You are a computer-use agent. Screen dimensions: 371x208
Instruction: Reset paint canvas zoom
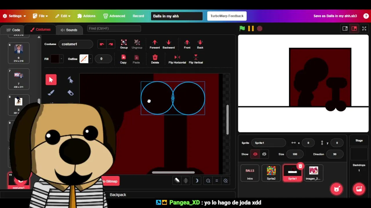[x=217, y=181]
